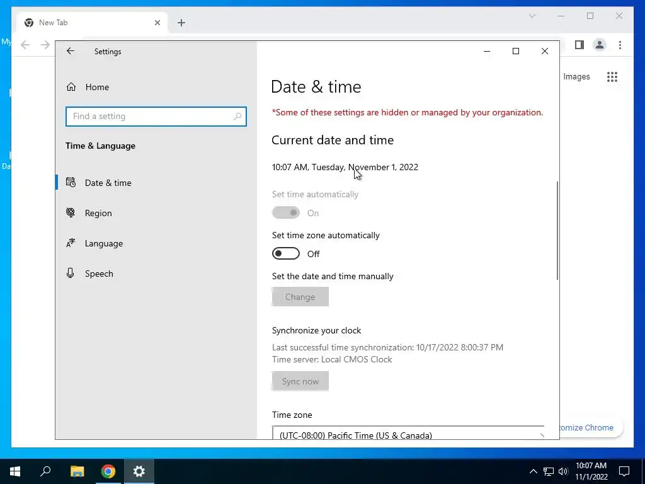Open File Explorer from the taskbar
The height and width of the screenshot is (484, 645).
click(77, 471)
